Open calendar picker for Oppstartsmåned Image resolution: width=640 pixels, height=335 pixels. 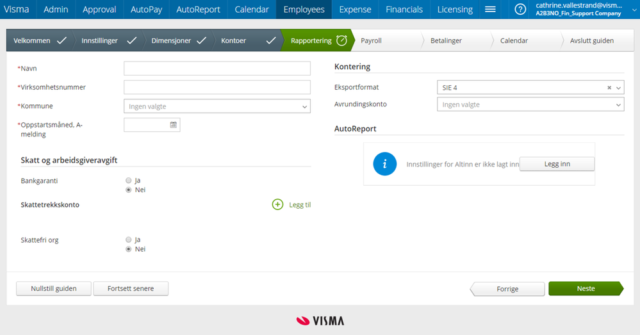point(174,125)
